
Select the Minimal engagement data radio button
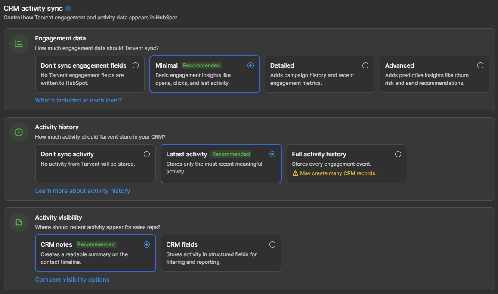(251, 65)
